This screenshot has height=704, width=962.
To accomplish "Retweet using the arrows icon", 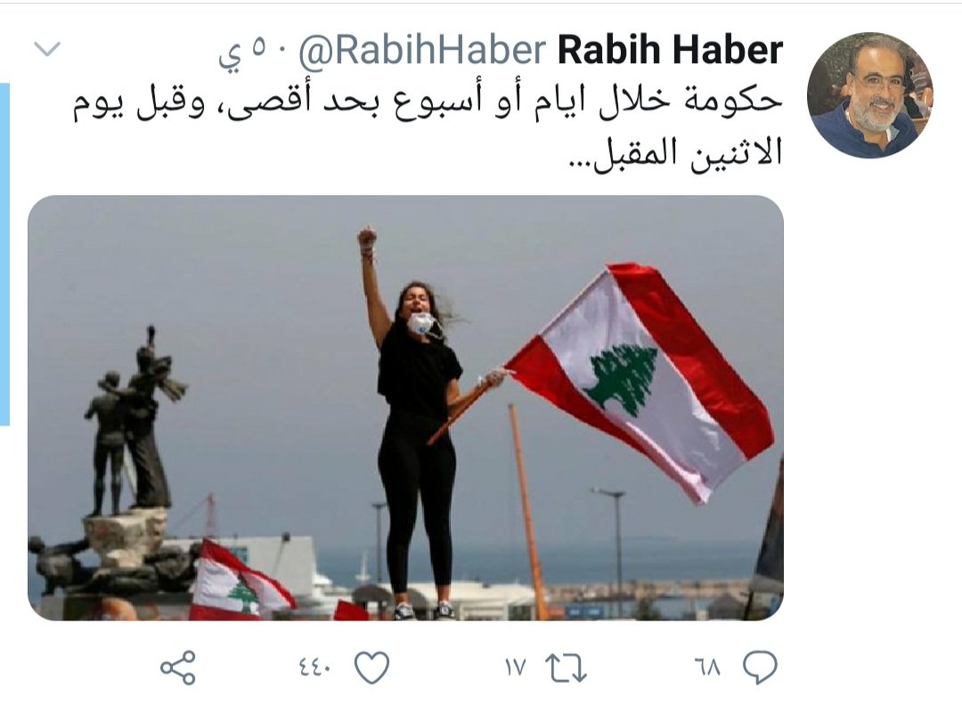I will pos(566,668).
